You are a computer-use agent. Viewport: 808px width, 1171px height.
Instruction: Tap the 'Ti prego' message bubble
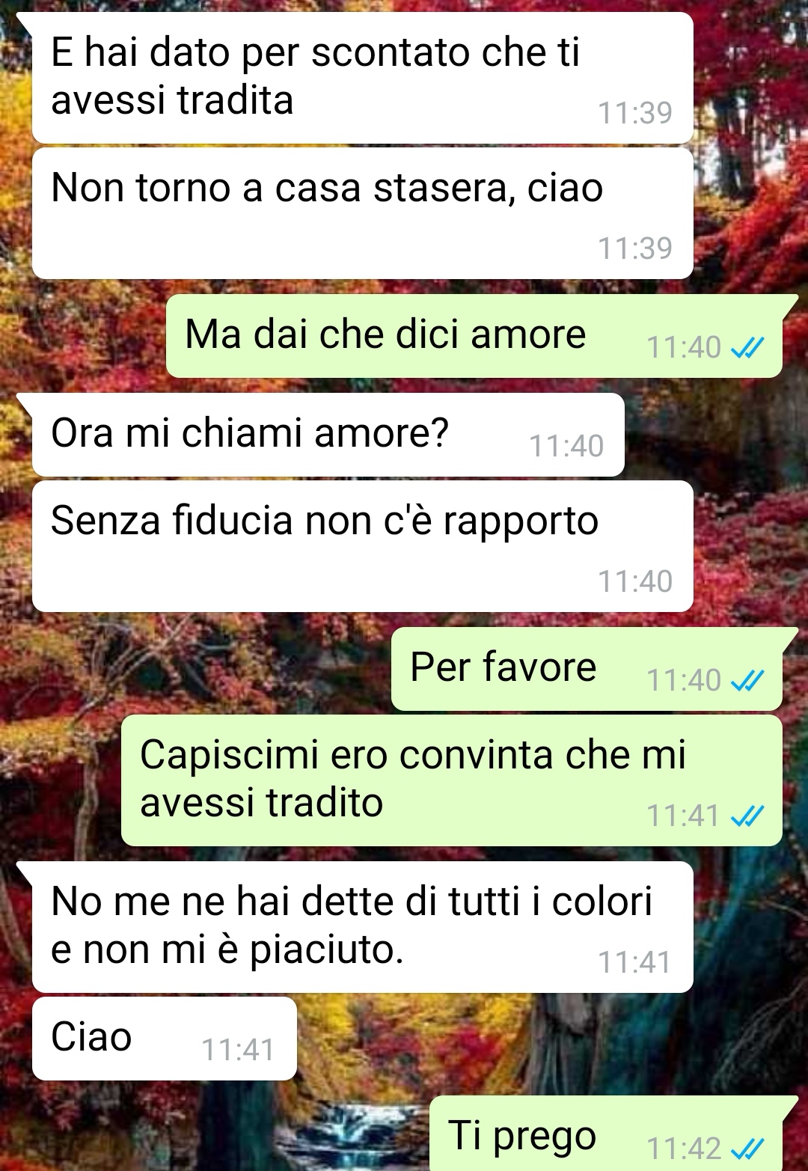[x=606, y=1134]
